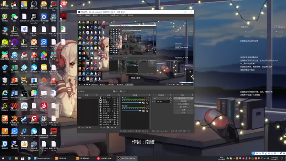Adjust first mixer channel volume slider
The width and height of the screenshot is (286, 161).
[x=132, y=103]
